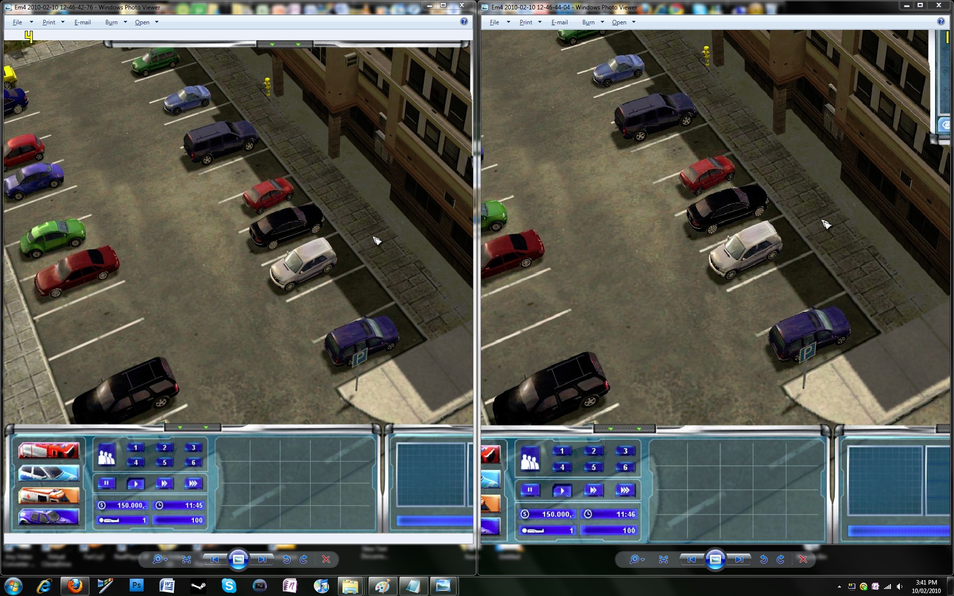Delete the photo in the left Photo Viewer
Image resolution: width=954 pixels, height=596 pixels.
point(326,560)
